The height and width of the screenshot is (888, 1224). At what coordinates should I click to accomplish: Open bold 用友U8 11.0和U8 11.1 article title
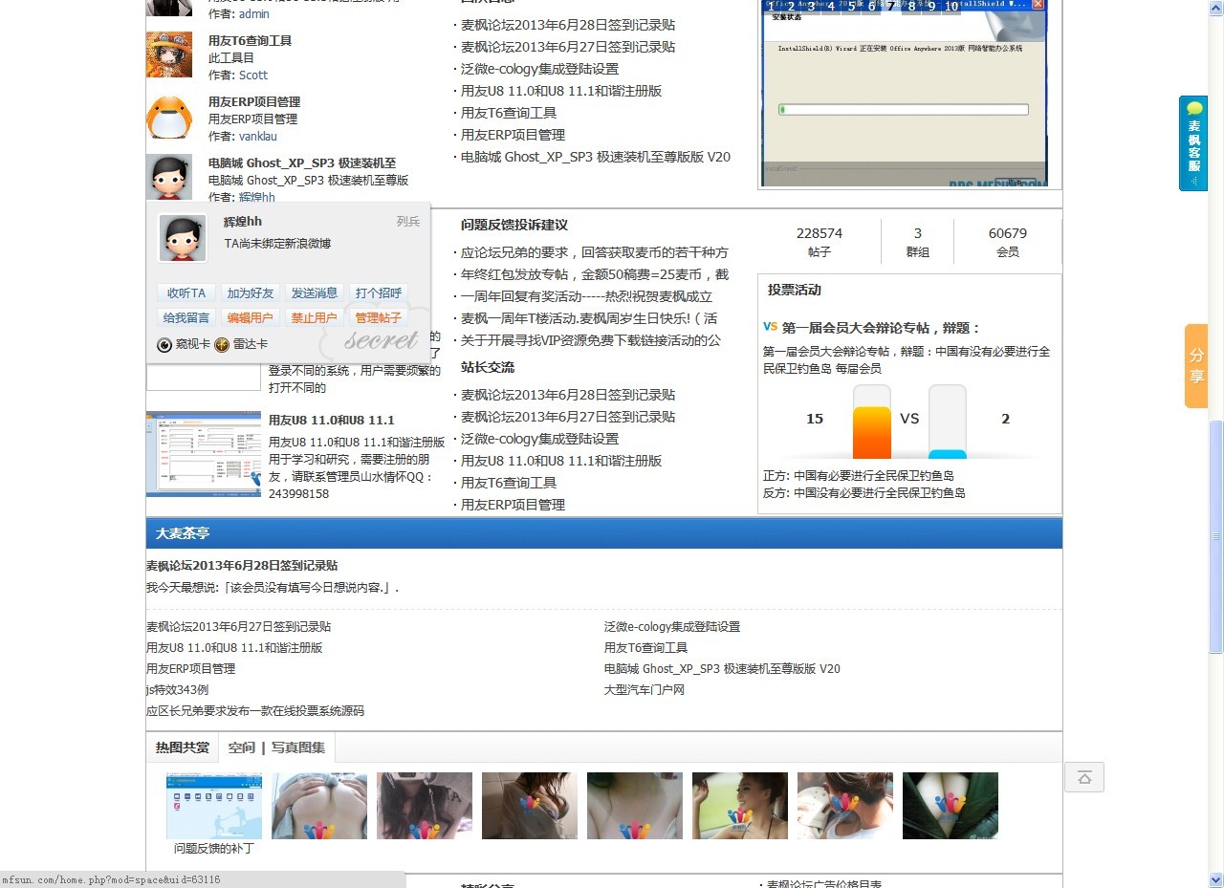(x=332, y=421)
